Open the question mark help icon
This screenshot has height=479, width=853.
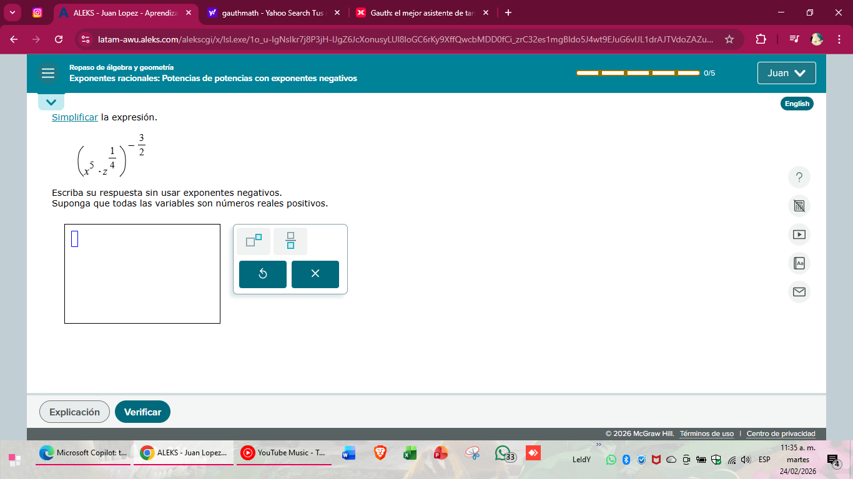pyautogui.click(x=799, y=177)
